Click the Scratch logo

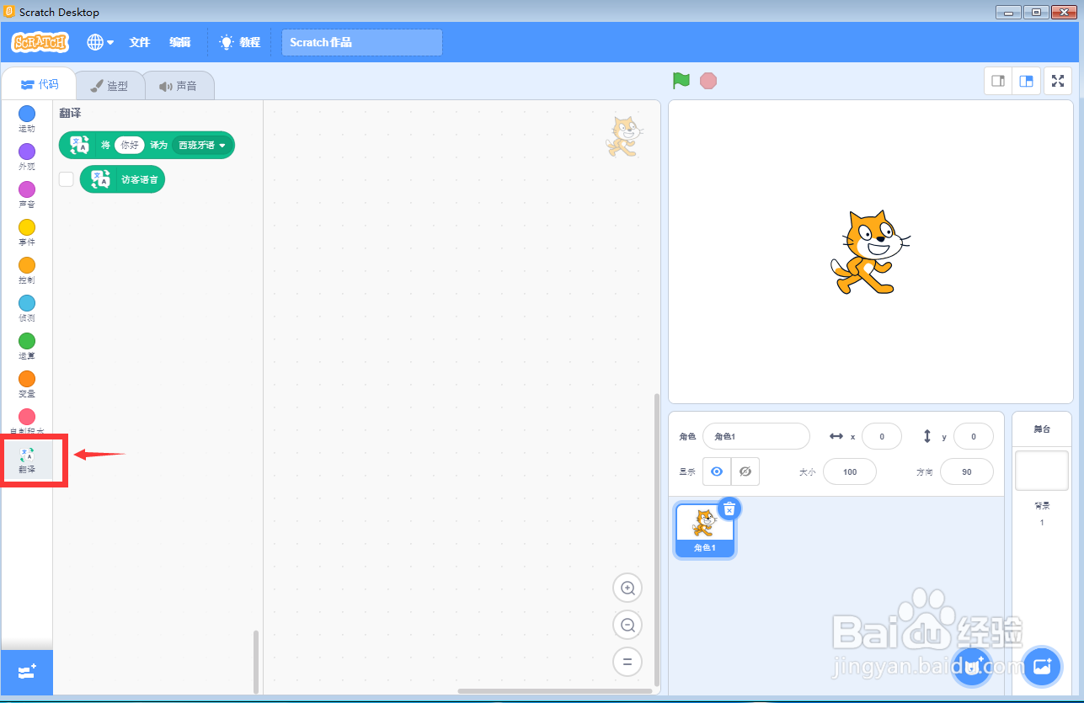pyautogui.click(x=40, y=42)
